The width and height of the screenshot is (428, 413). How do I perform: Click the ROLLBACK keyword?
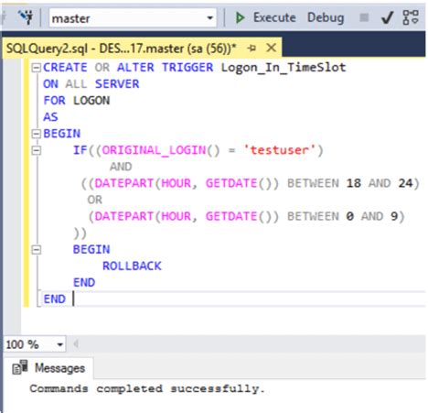click(x=132, y=266)
